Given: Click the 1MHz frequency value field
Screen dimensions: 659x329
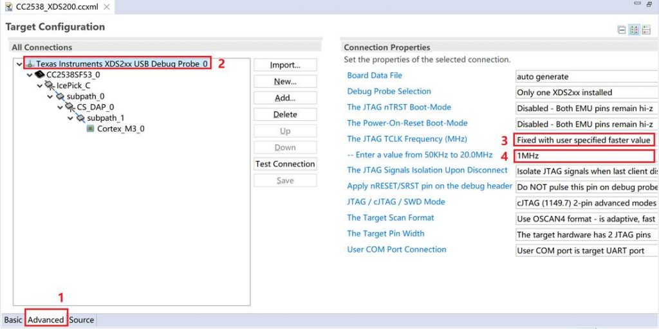Looking at the screenshot, I should [x=584, y=156].
